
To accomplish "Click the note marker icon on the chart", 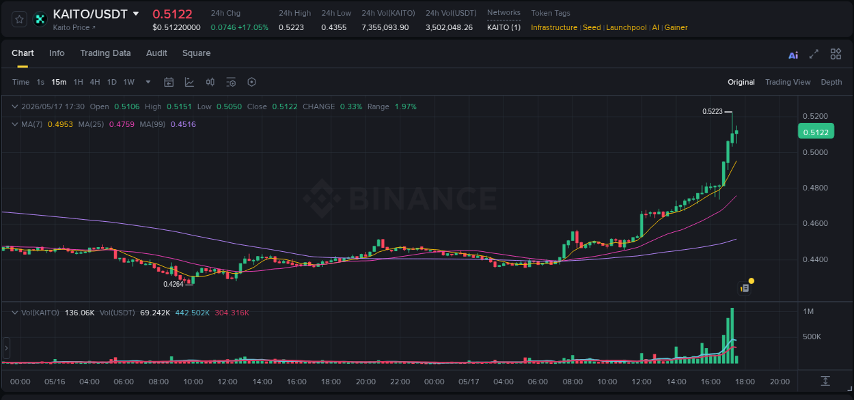I will point(745,288).
